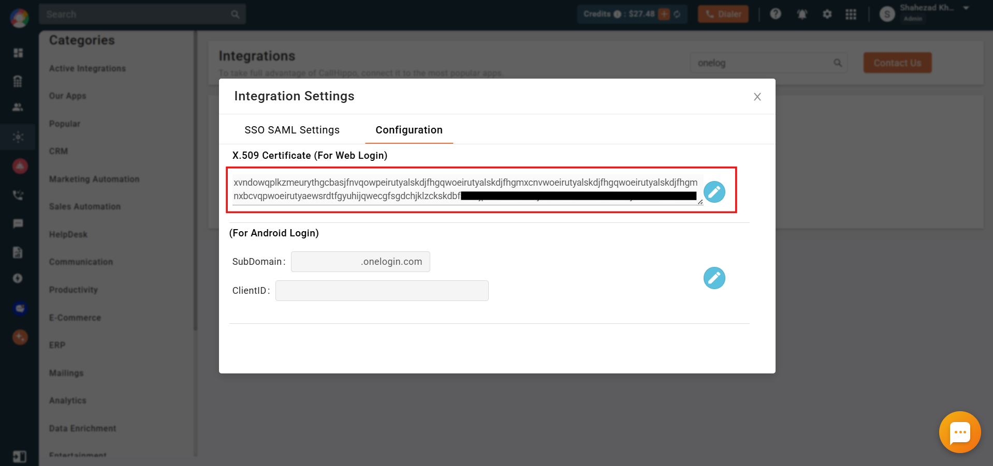
Task: Select HelpDesk category
Action: 68,234
